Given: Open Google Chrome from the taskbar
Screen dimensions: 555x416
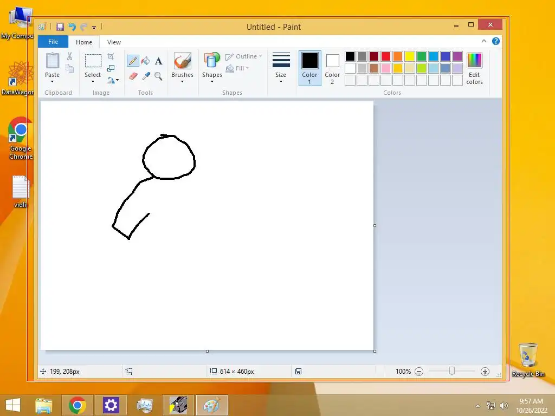Looking at the screenshot, I should coord(77,405).
